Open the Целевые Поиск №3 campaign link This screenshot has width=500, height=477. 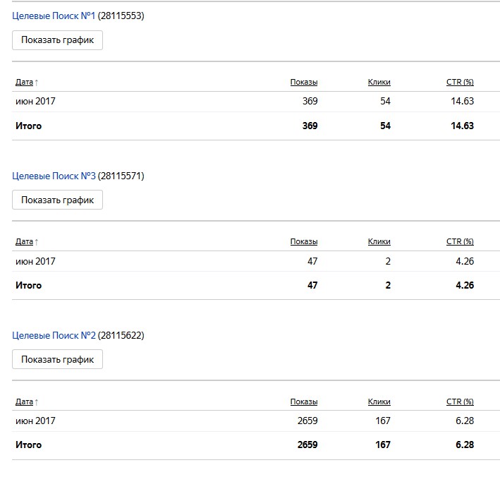tap(54, 176)
